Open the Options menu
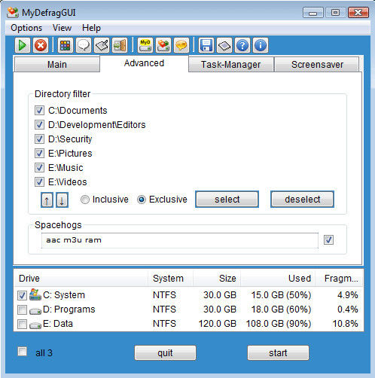Image resolution: width=375 pixels, height=378 pixels. 26,28
